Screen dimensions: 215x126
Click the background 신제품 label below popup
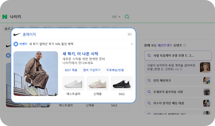point(90,105)
